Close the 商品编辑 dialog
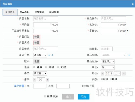This screenshot has height=102, width=135. (133, 4)
